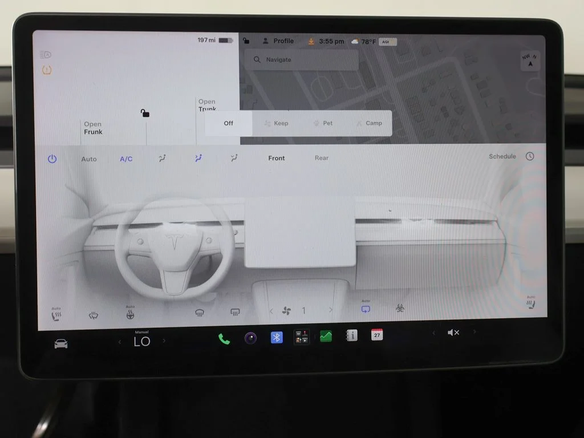Open the green Energy chart app
The image size is (584, 438).
(326, 336)
